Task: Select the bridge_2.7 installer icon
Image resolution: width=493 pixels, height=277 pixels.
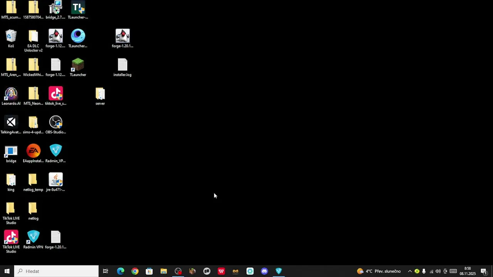Action: [x=55, y=7]
